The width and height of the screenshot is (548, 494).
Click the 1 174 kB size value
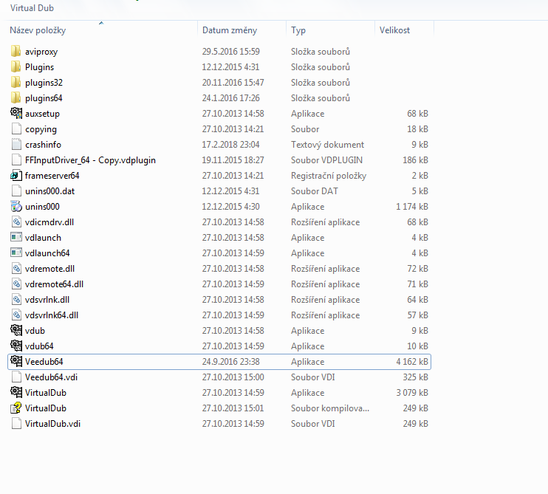[412, 207]
